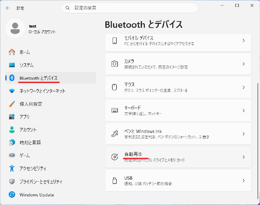Open アカウント settings category
The width and height of the screenshot is (260, 205).
pyautogui.click(x=51, y=130)
